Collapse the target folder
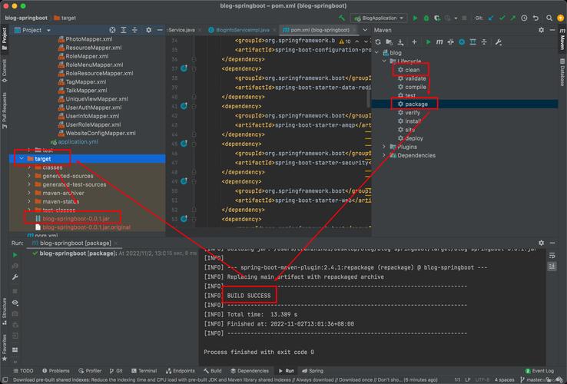Image resolution: width=567 pixels, height=384 pixels. point(22,158)
